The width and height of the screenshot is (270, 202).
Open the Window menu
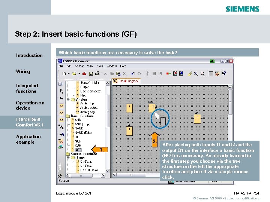[x=112, y=66]
